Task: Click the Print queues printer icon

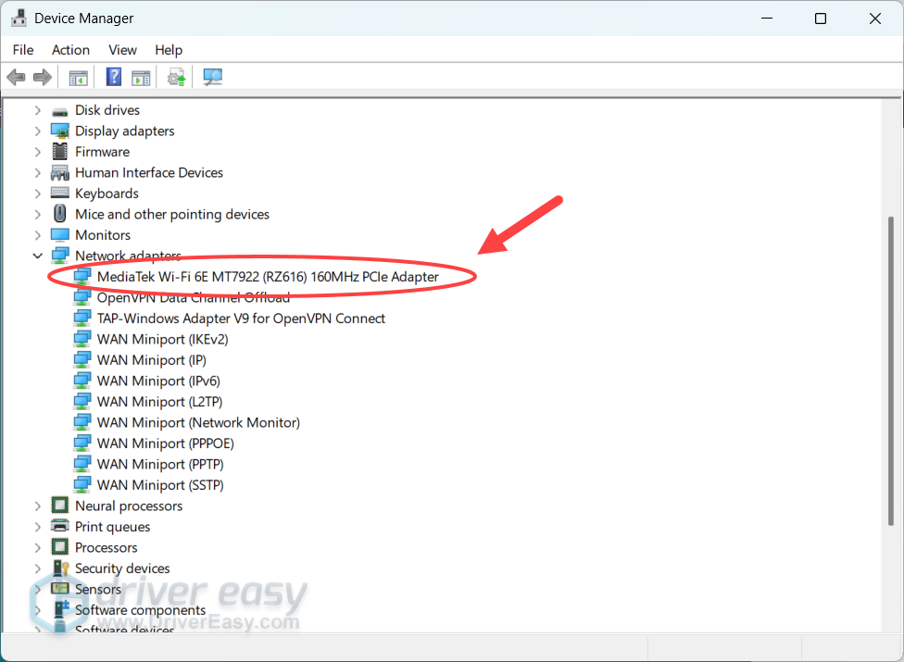Action: pyautogui.click(x=60, y=526)
